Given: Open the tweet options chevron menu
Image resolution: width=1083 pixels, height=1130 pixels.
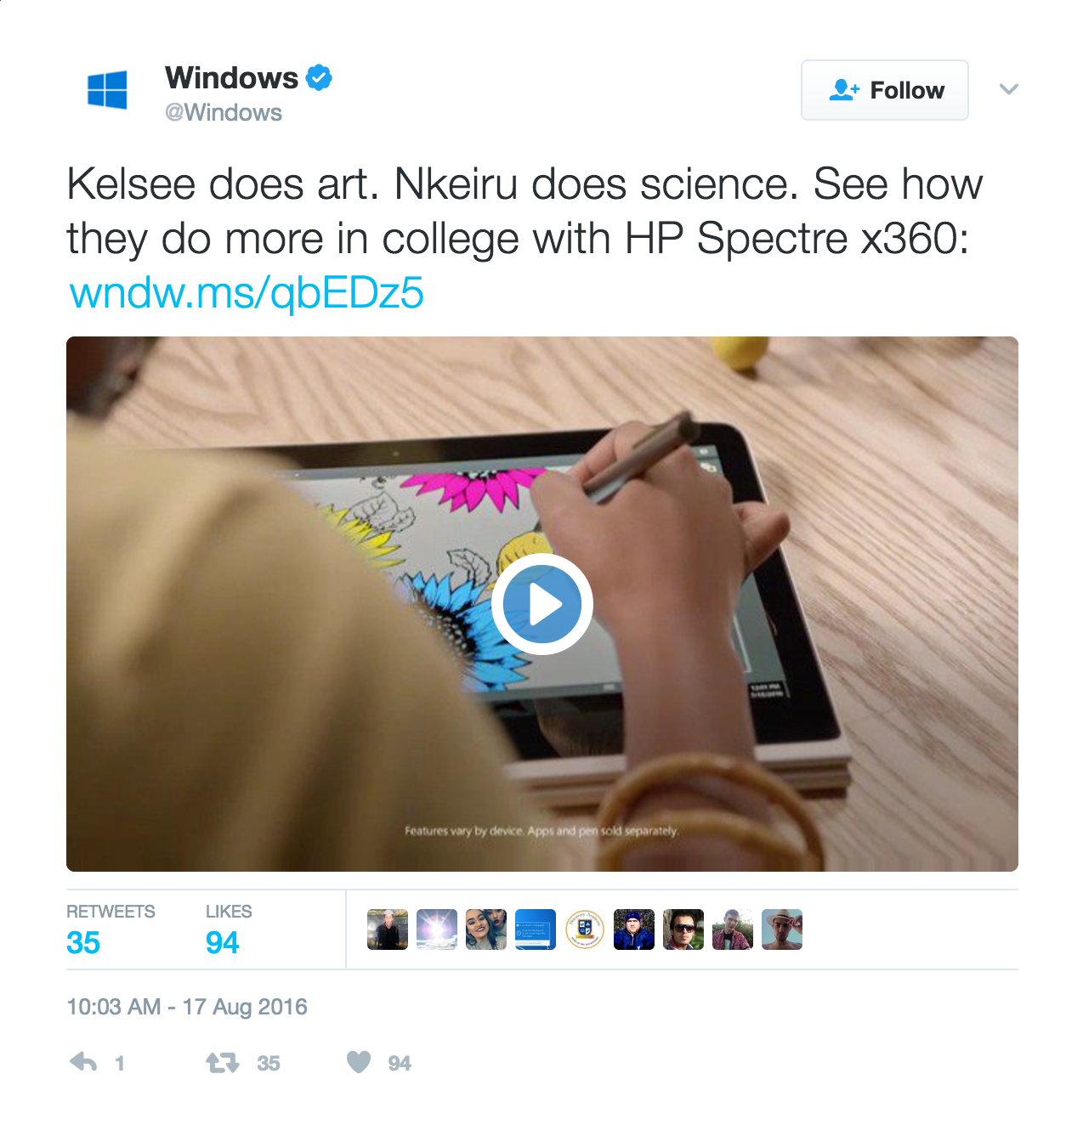Looking at the screenshot, I should point(1008,89).
